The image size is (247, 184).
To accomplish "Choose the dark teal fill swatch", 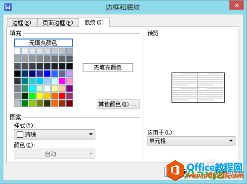I will 25,81.
